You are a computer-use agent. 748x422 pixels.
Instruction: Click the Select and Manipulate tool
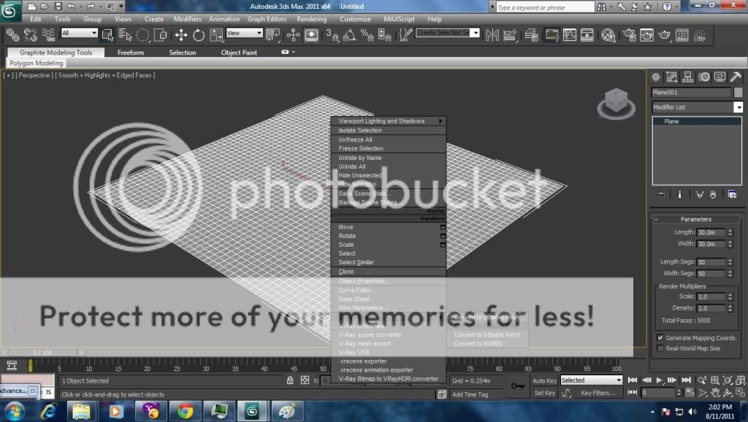pyautogui.click(x=294, y=35)
